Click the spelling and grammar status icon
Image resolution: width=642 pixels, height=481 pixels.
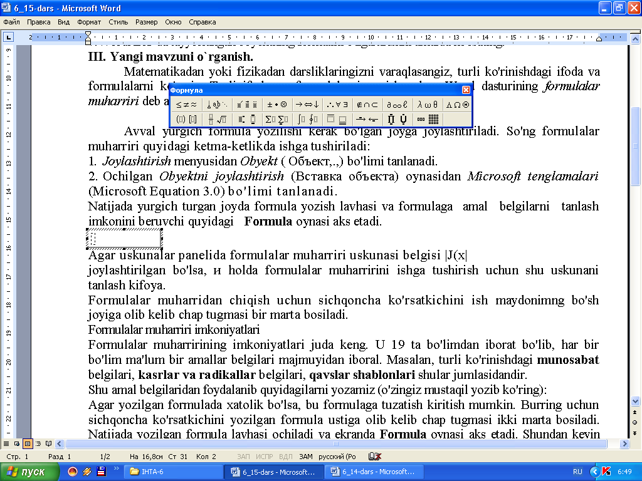(375, 457)
